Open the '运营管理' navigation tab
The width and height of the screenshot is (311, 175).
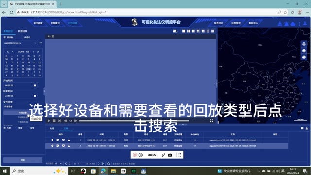point(236,23)
